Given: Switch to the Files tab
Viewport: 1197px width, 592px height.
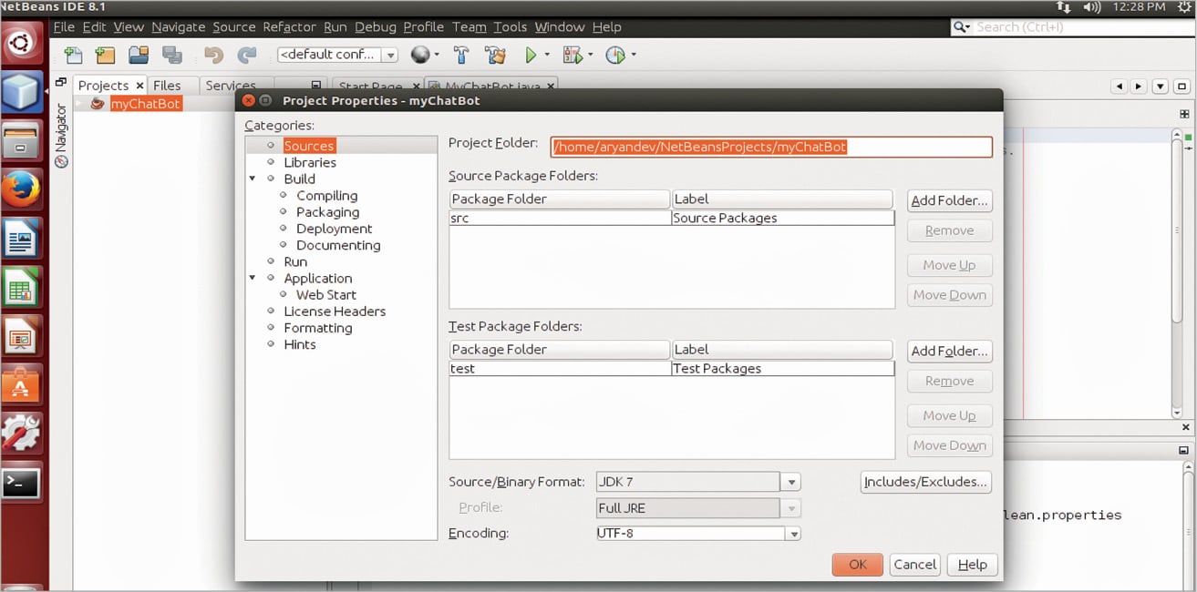Looking at the screenshot, I should pyautogui.click(x=167, y=85).
